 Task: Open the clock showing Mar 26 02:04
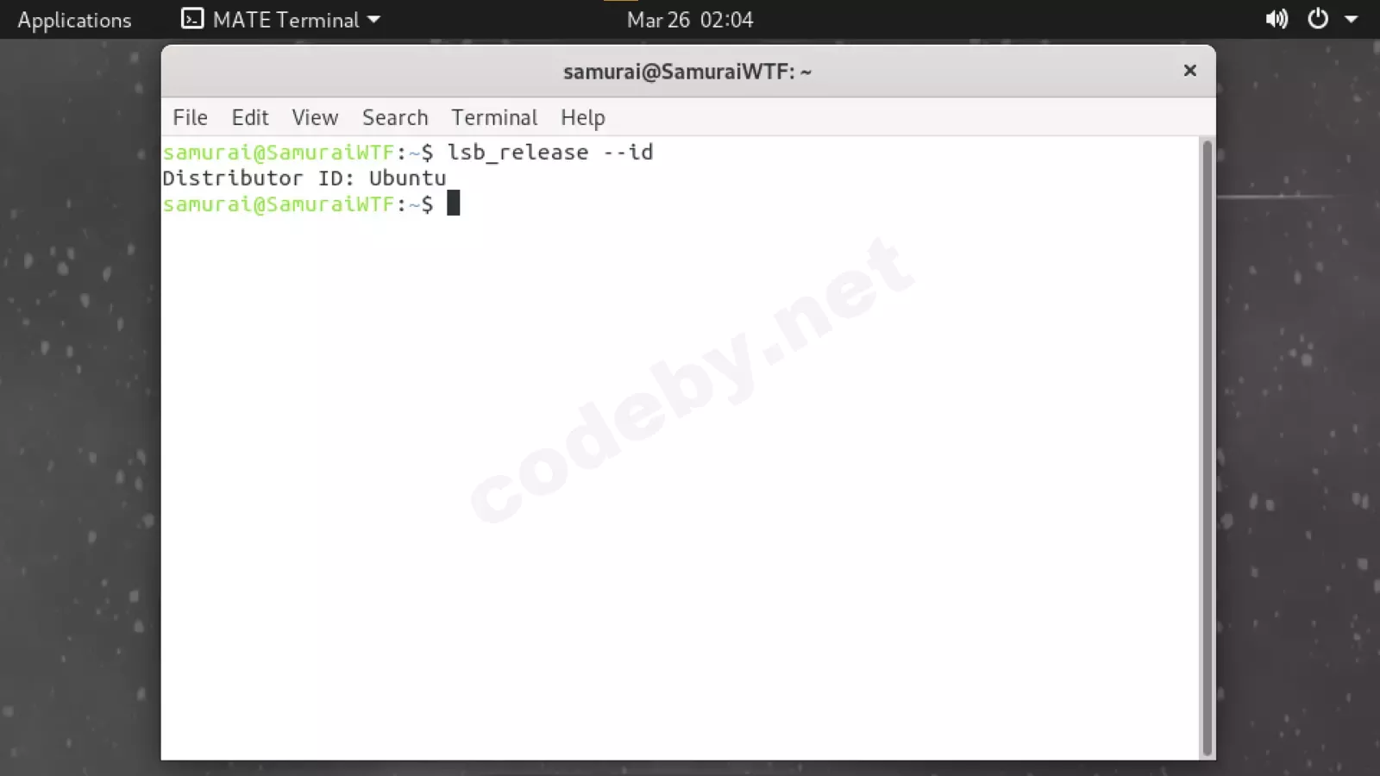[690, 20]
